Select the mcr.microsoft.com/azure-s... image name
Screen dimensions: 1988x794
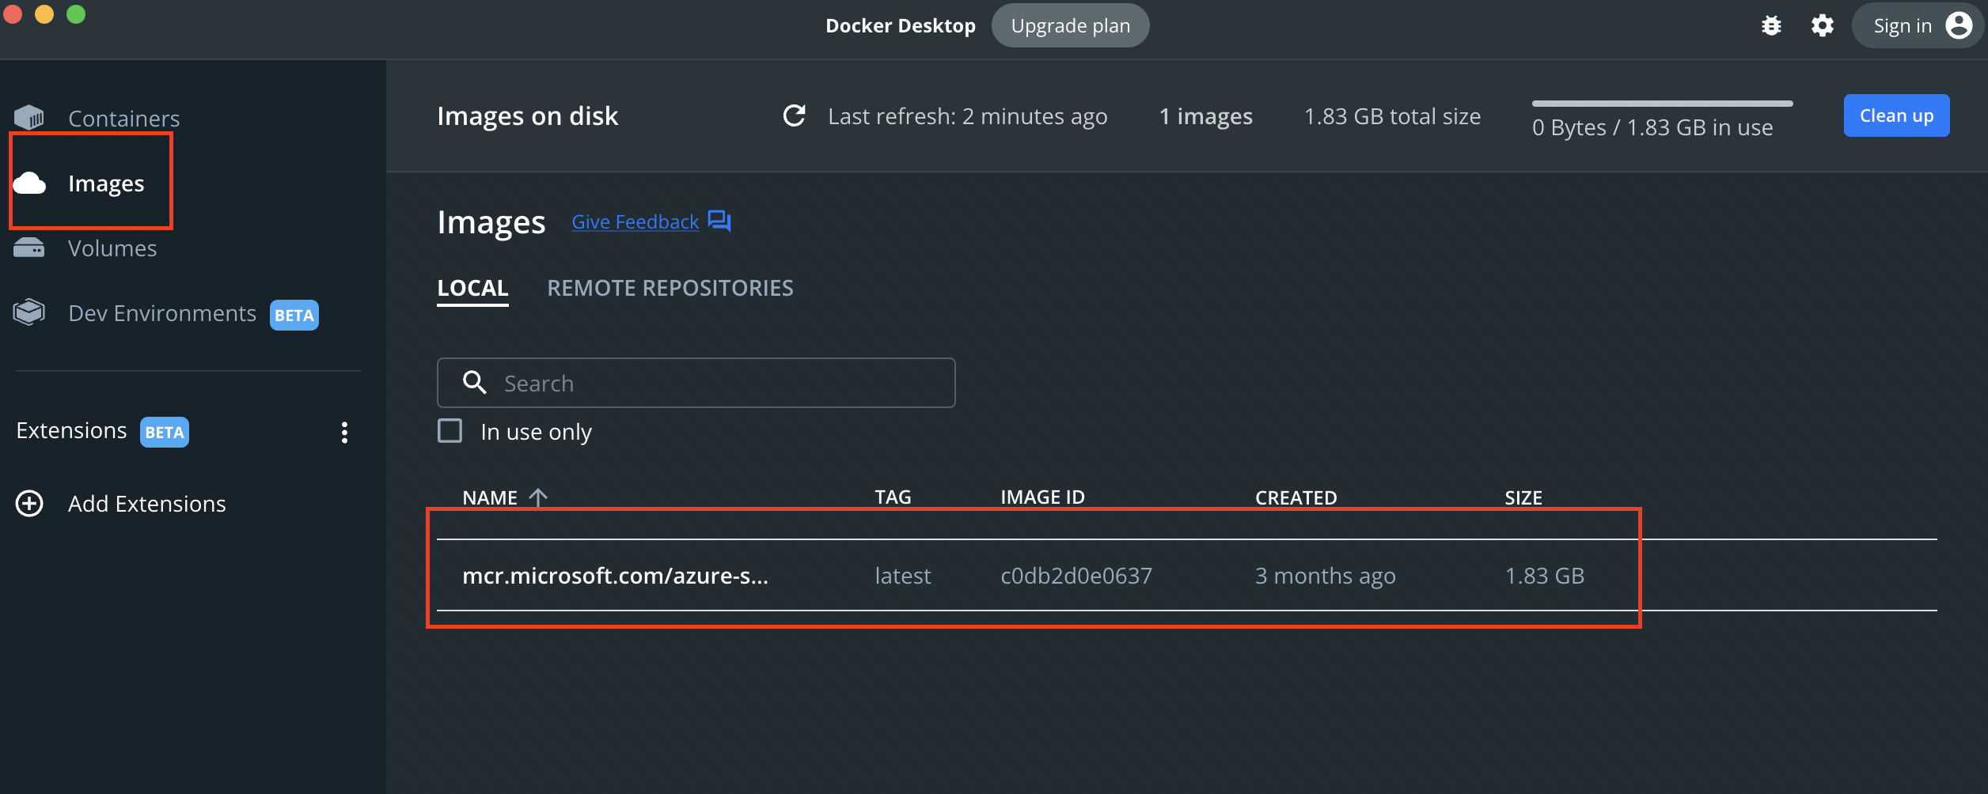(615, 576)
